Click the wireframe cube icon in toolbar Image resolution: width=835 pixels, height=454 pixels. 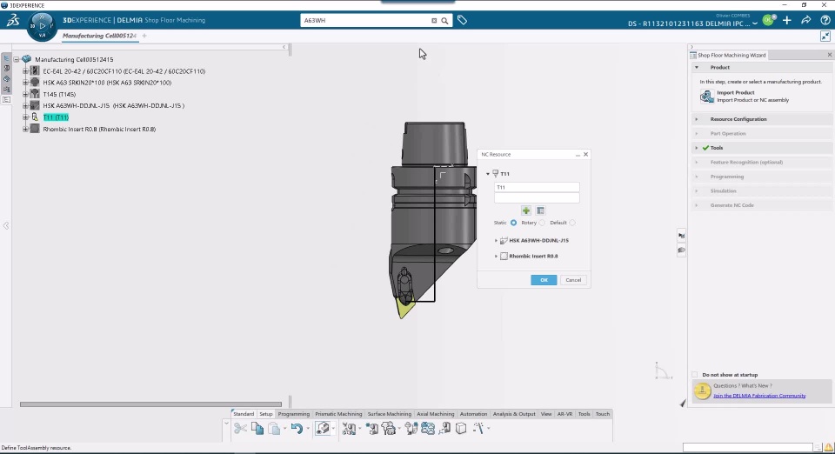pos(461,428)
